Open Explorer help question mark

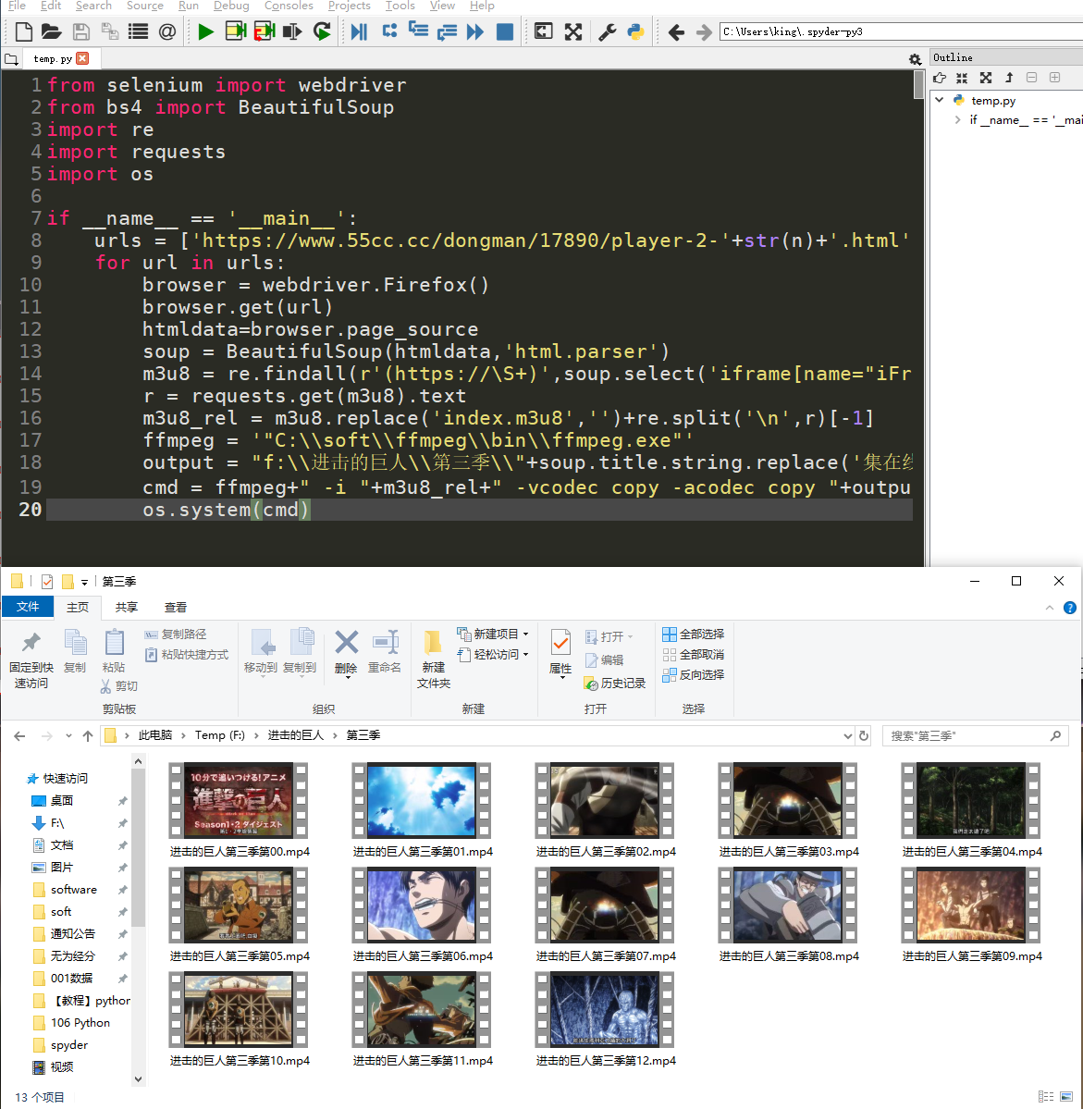pyautogui.click(x=1069, y=608)
